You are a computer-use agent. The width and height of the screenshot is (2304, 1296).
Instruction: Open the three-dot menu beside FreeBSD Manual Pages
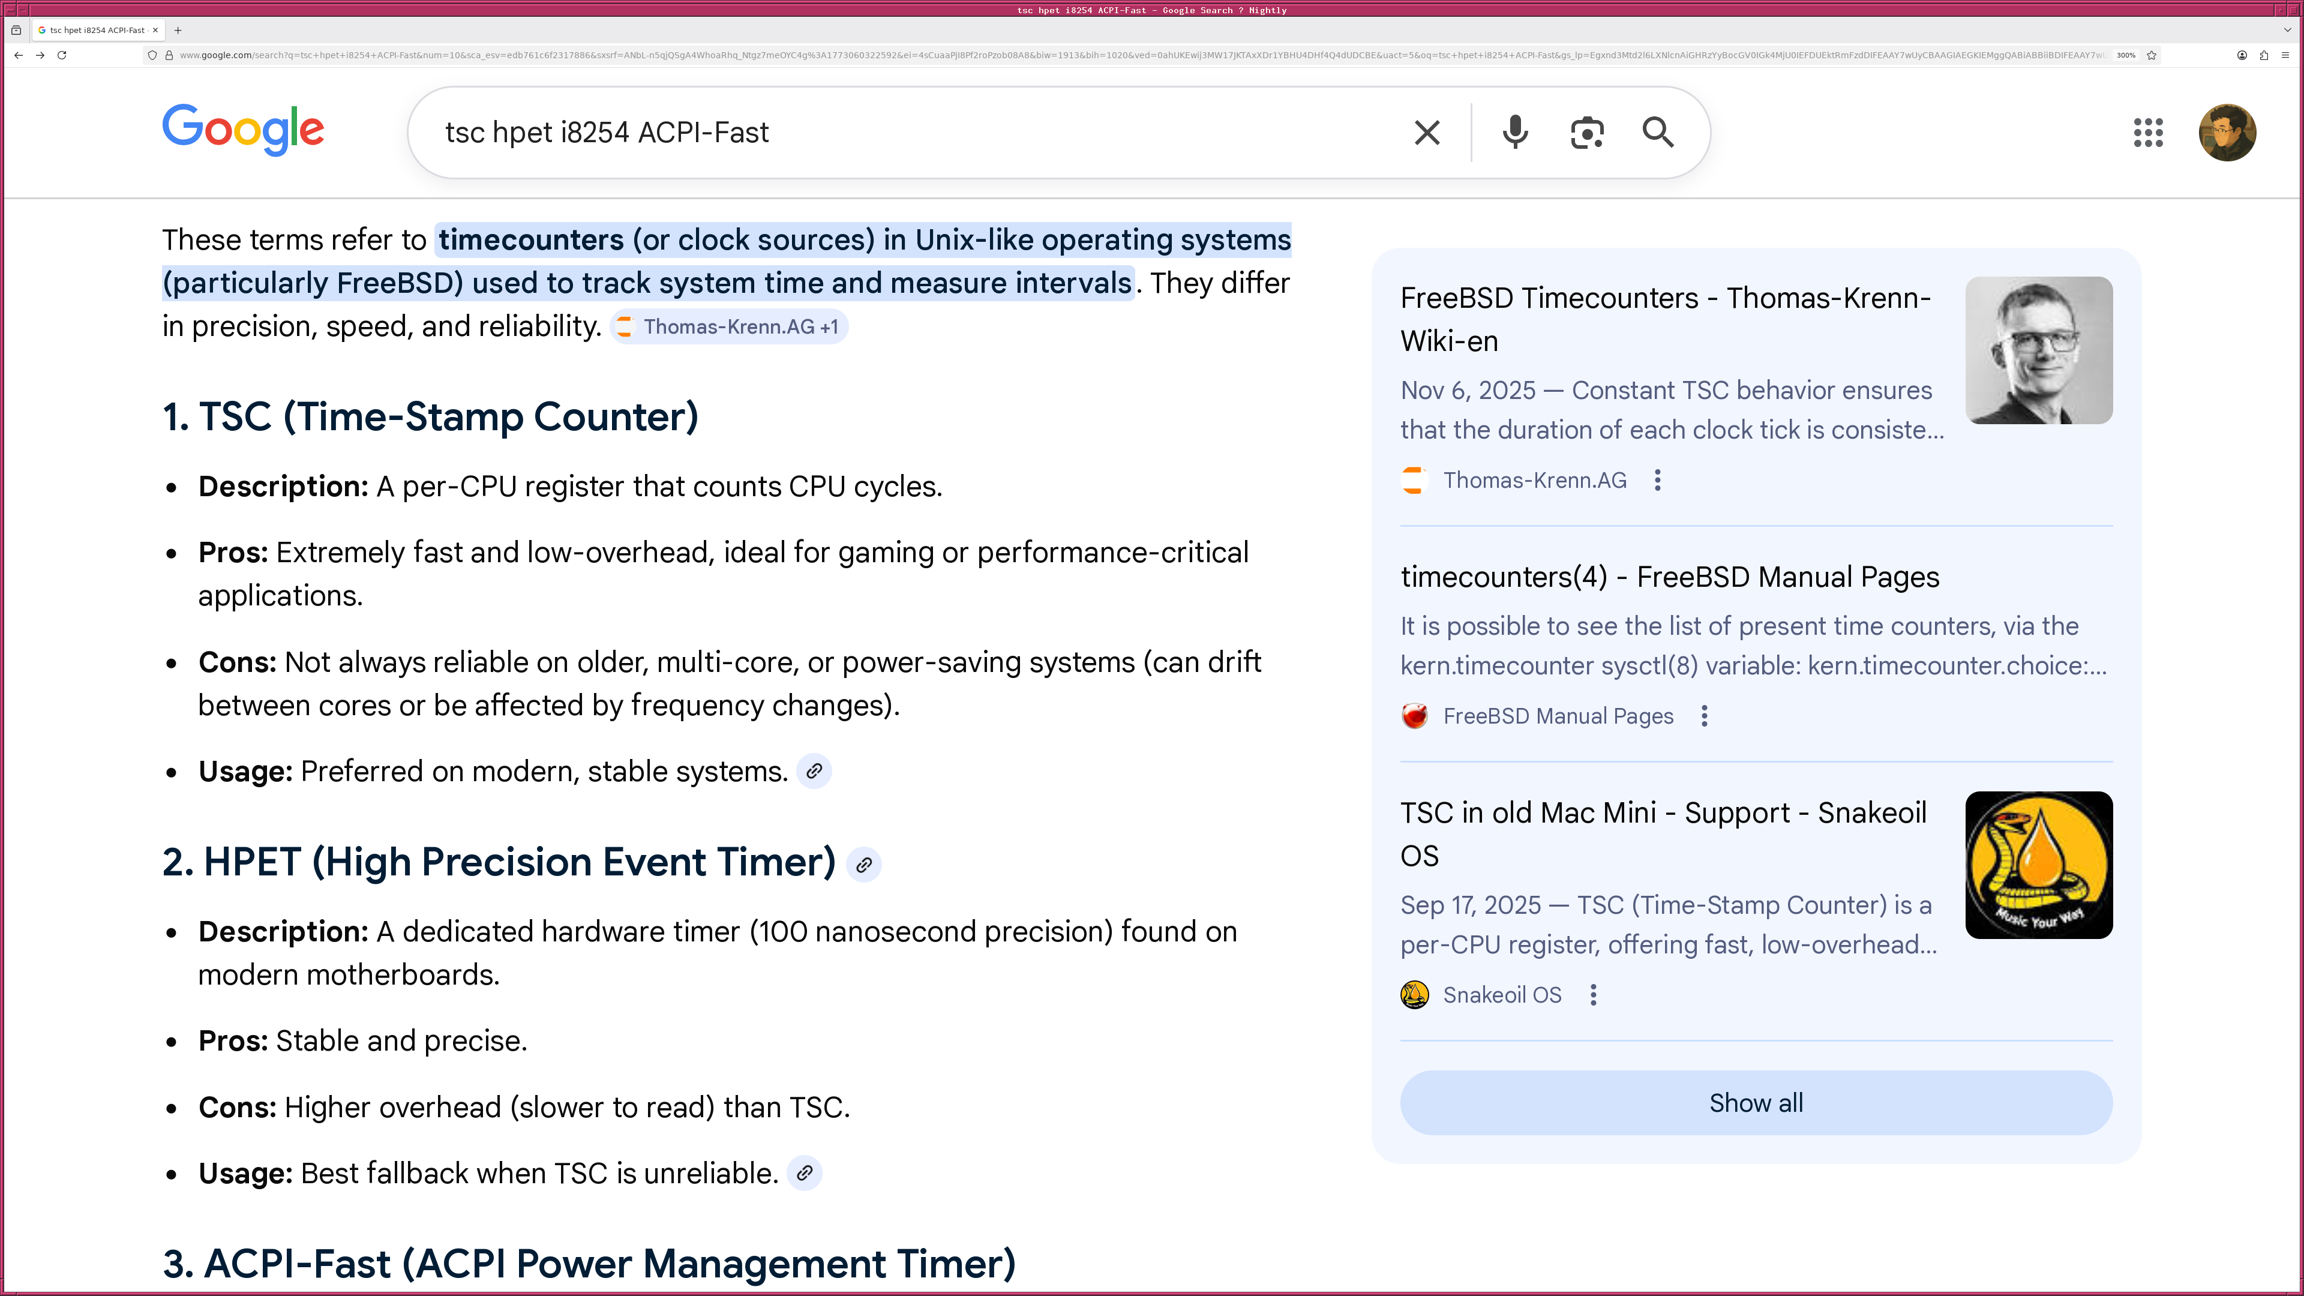click(1705, 716)
